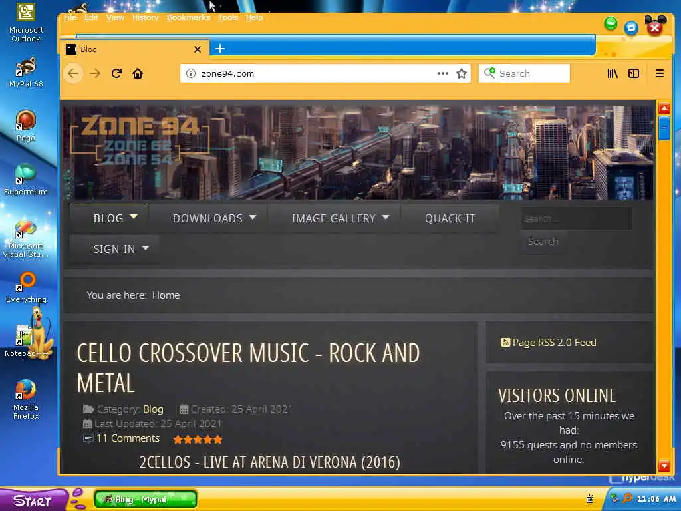681x511 pixels.
Task: Open the History menu
Action: click(x=146, y=17)
